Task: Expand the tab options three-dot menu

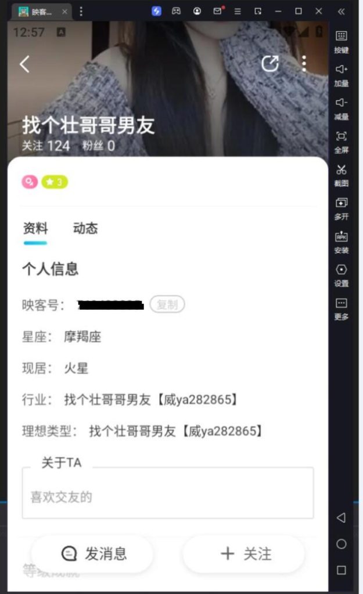Action: click(x=81, y=12)
